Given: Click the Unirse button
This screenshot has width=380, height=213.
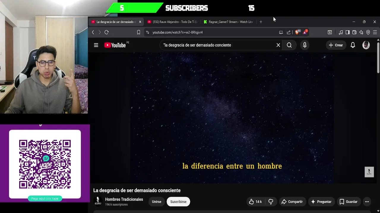Looking at the screenshot, I should tap(156, 202).
